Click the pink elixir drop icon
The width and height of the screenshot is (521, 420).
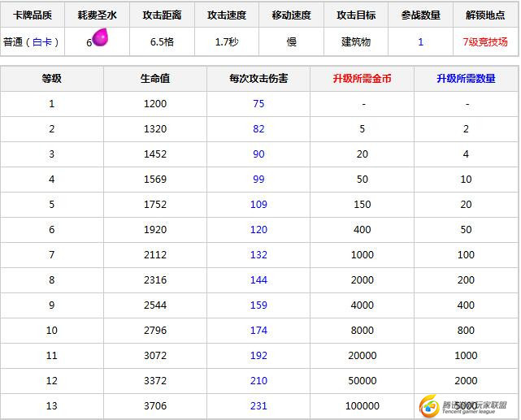point(101,38)
